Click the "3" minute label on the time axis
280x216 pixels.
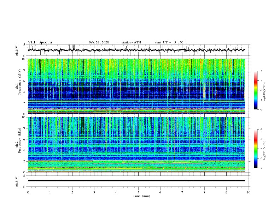coord(94,192)
